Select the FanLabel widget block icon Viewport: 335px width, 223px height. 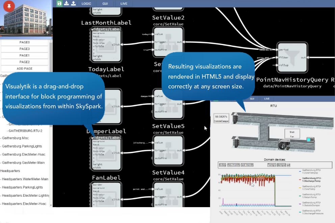(x=106, y=194)
